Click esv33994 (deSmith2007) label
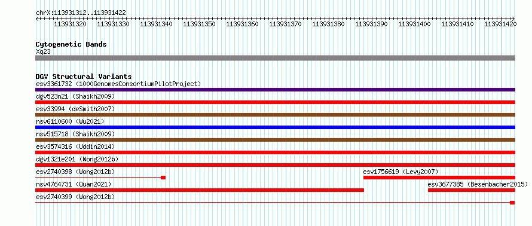The height and width of the screenshot is (226, 532). [75, 109]
